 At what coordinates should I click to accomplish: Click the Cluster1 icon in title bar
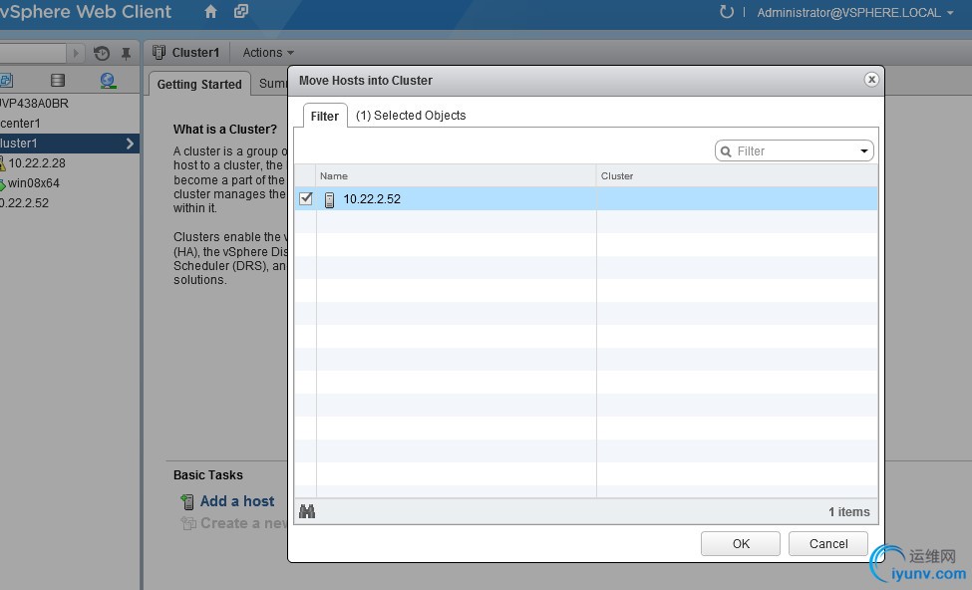pyautogui.click(x=159, y=52)
